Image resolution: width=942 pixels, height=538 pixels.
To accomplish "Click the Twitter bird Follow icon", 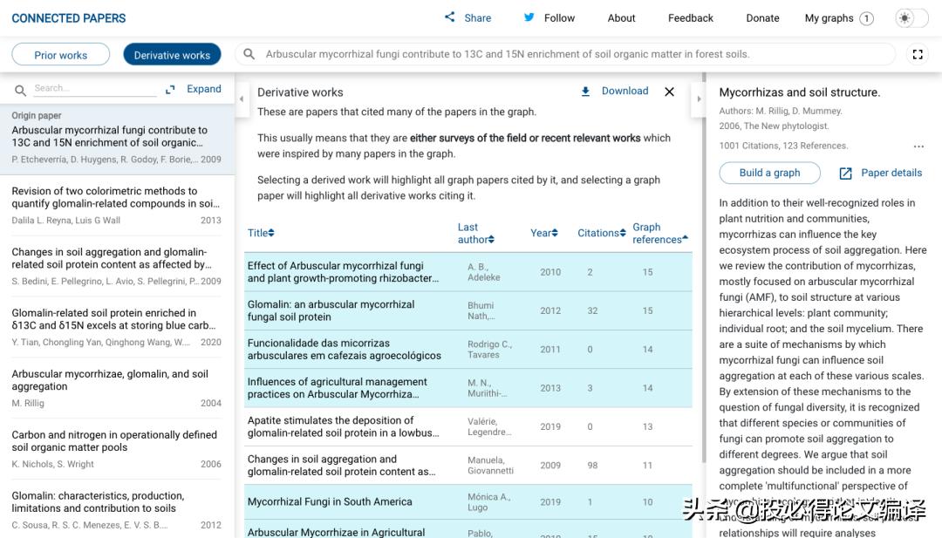I will point(529,17).
